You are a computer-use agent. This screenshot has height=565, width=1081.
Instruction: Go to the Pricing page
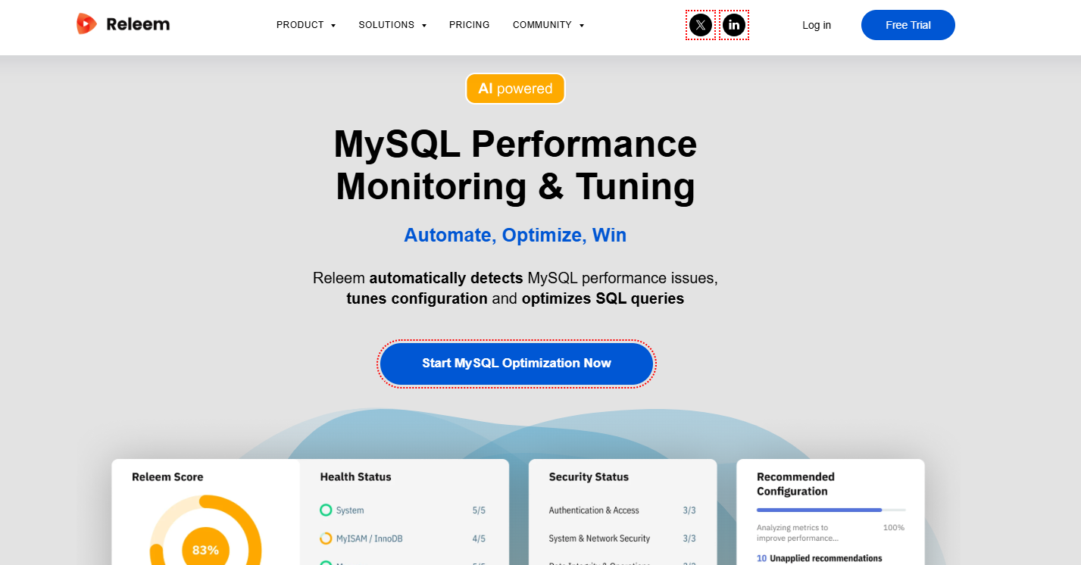470,25
